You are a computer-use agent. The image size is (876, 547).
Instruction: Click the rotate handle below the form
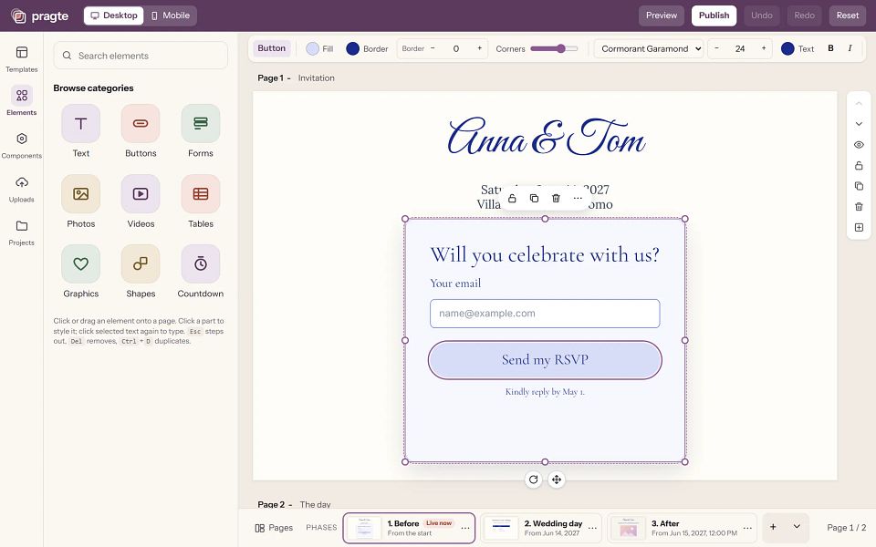[x=534, y=480]
